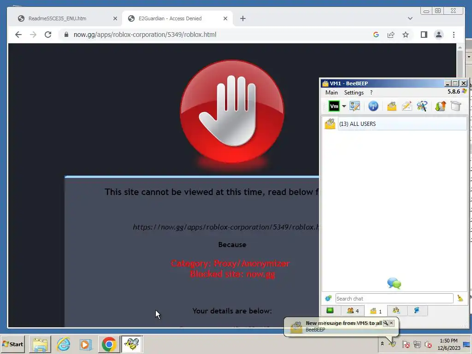Bookmark this page with the star icon
This screenshot has width=472, height=354.
(x=406, y=35)
